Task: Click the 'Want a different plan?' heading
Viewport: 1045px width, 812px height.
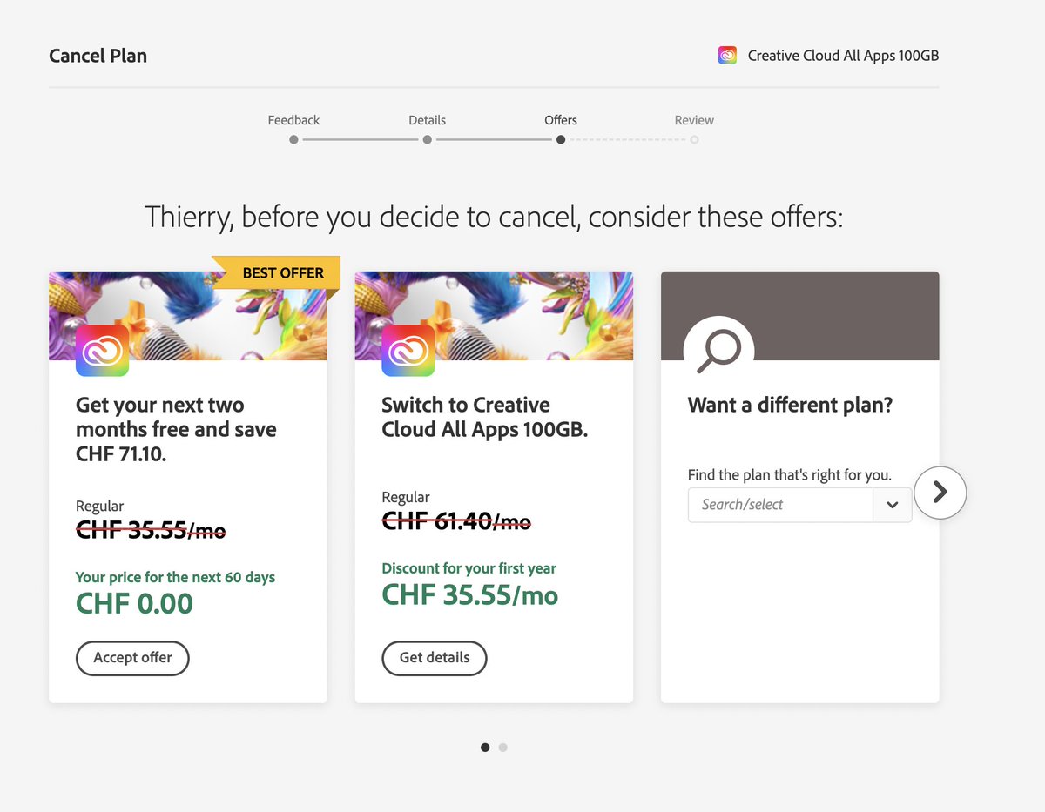Action: (x=791, y=405)
